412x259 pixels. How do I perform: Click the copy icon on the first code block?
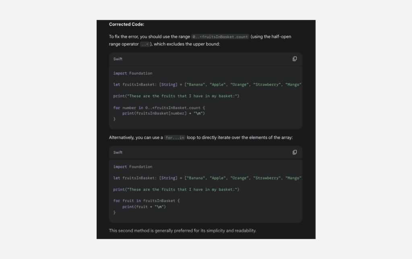pyautogui.click(x=295, y=59)
